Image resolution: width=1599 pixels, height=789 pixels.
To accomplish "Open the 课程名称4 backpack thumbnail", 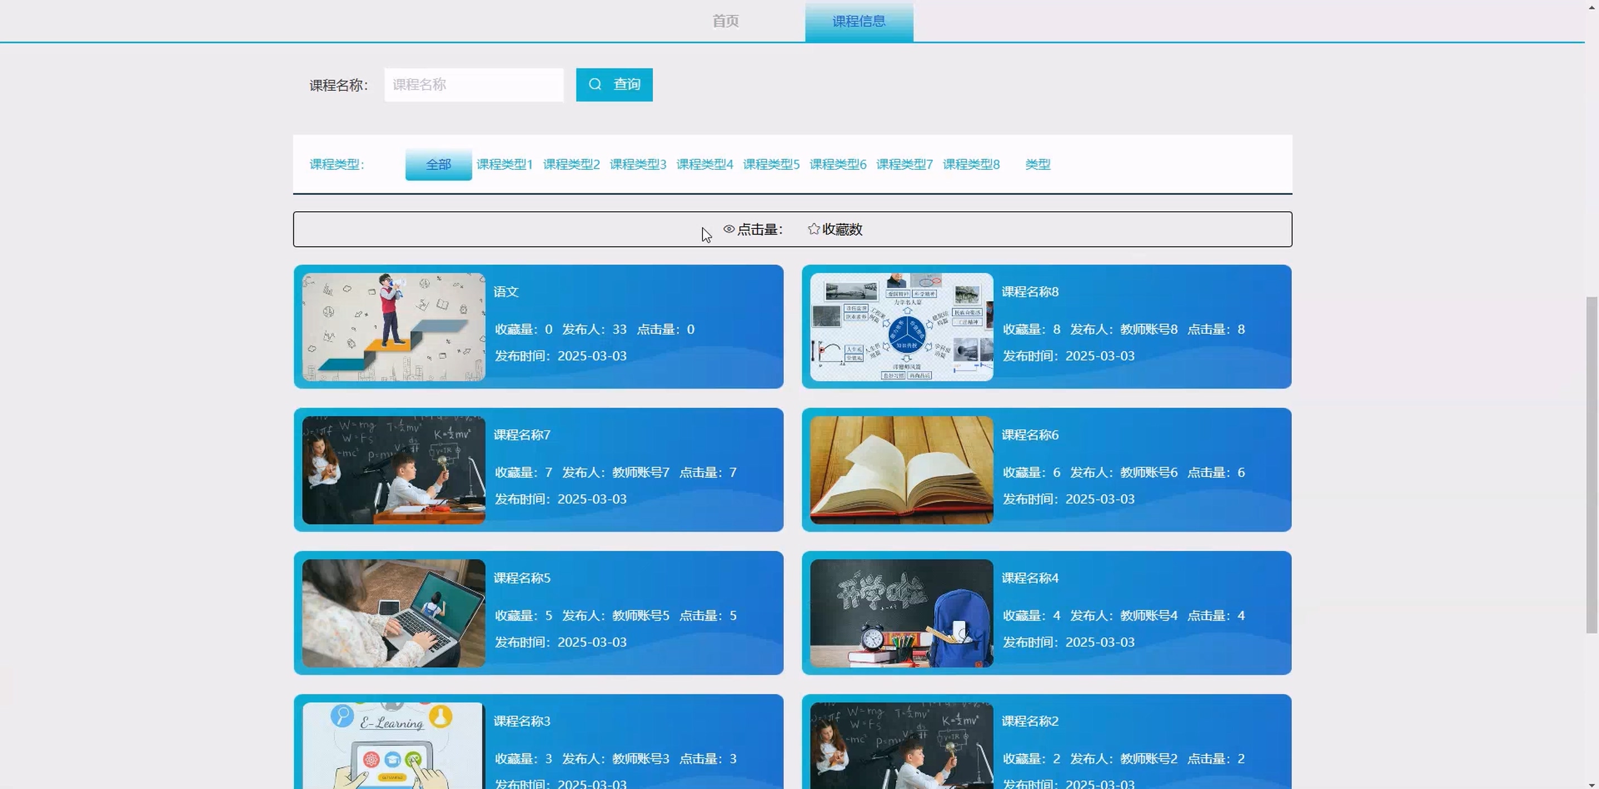I will pos(902,613).
